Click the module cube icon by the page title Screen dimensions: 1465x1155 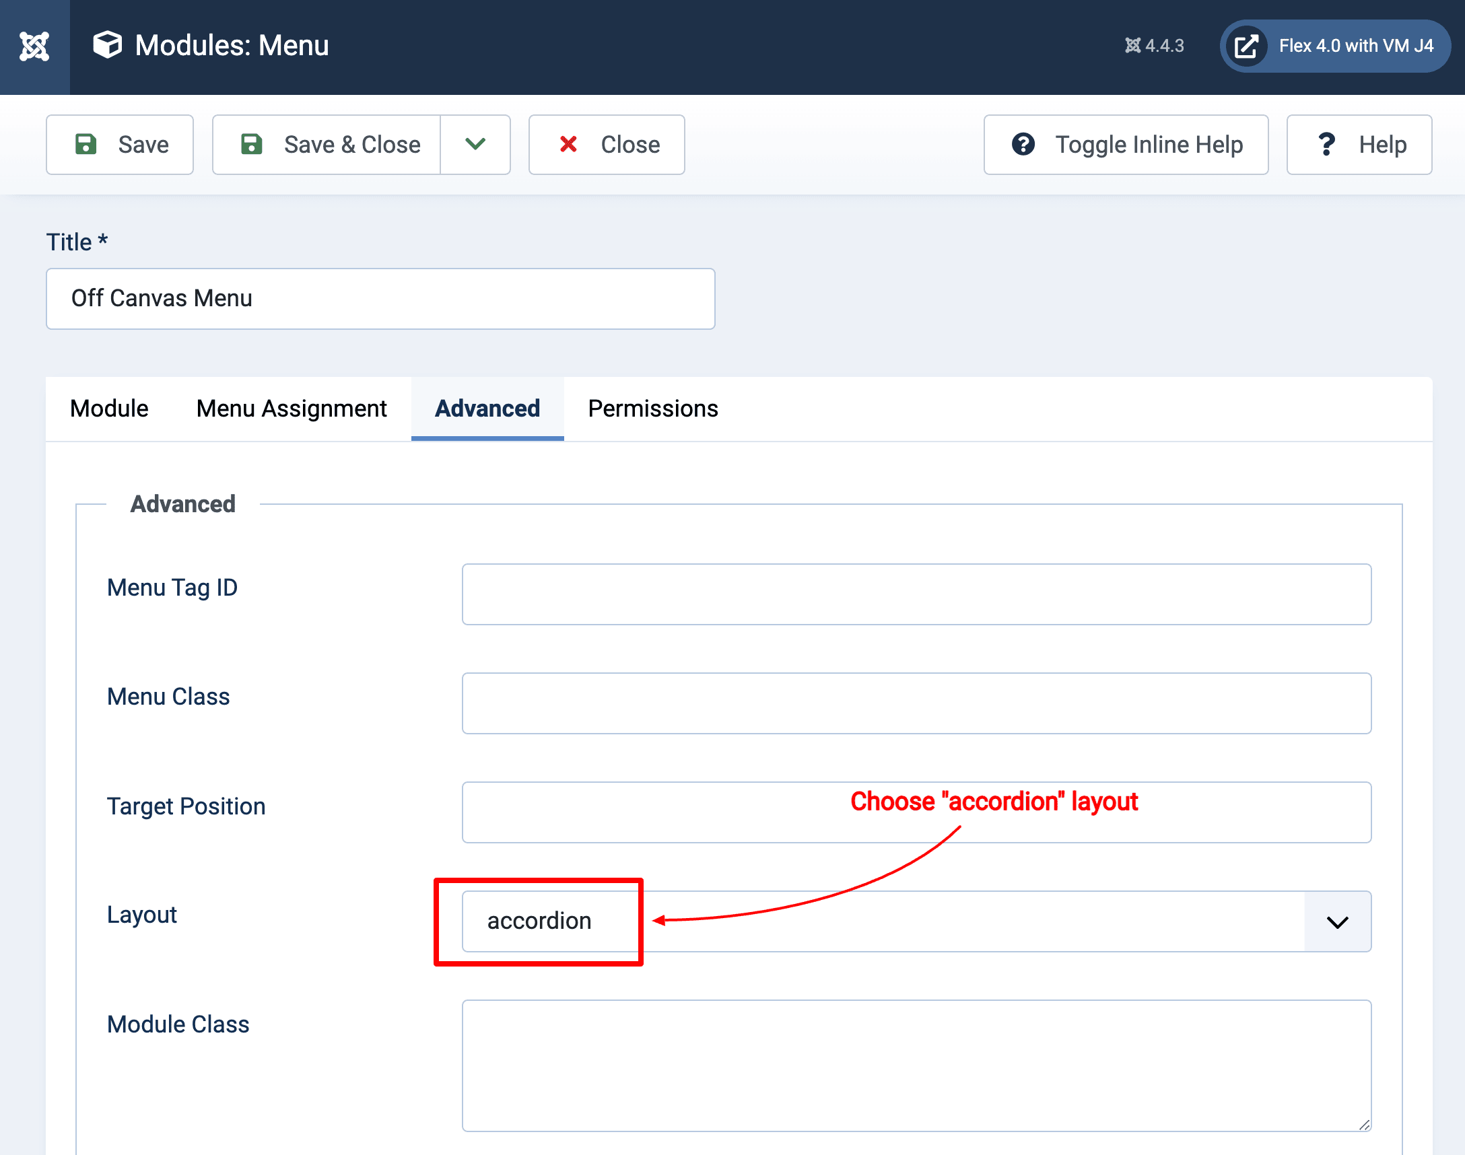(x=108, y=45)
